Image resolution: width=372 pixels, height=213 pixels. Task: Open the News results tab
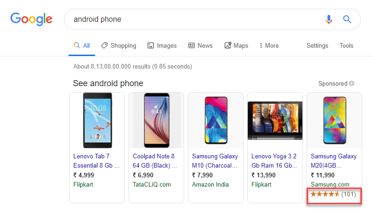coord(200,45)
